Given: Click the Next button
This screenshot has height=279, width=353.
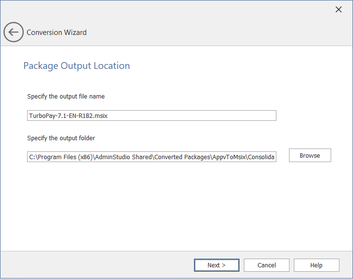Looking at the screenshot, I should coord(216,265).
